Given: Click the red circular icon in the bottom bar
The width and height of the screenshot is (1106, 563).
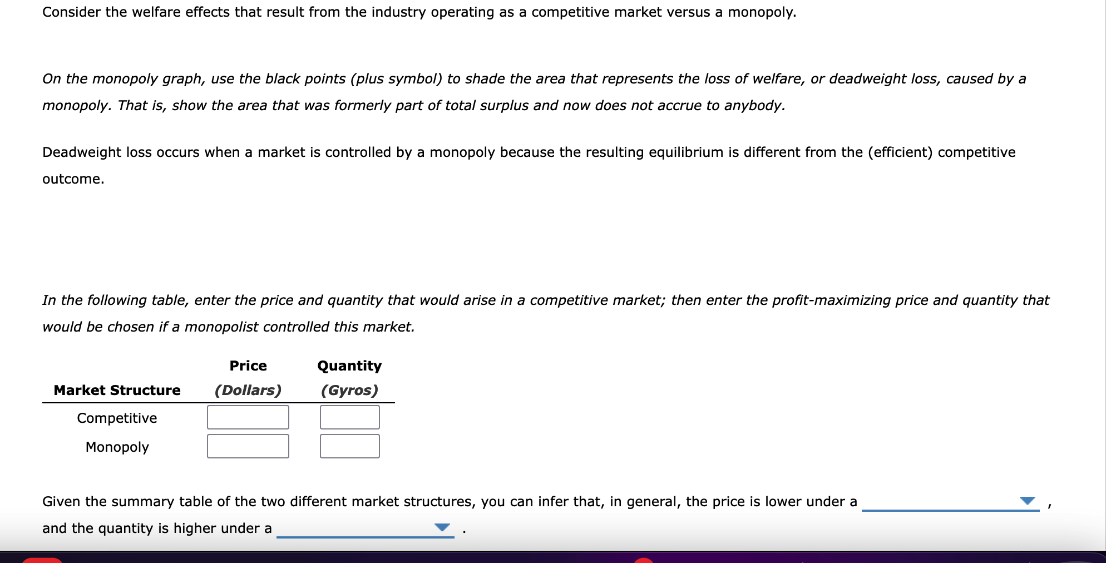Looking at the screenshot, I should [644, 561].
